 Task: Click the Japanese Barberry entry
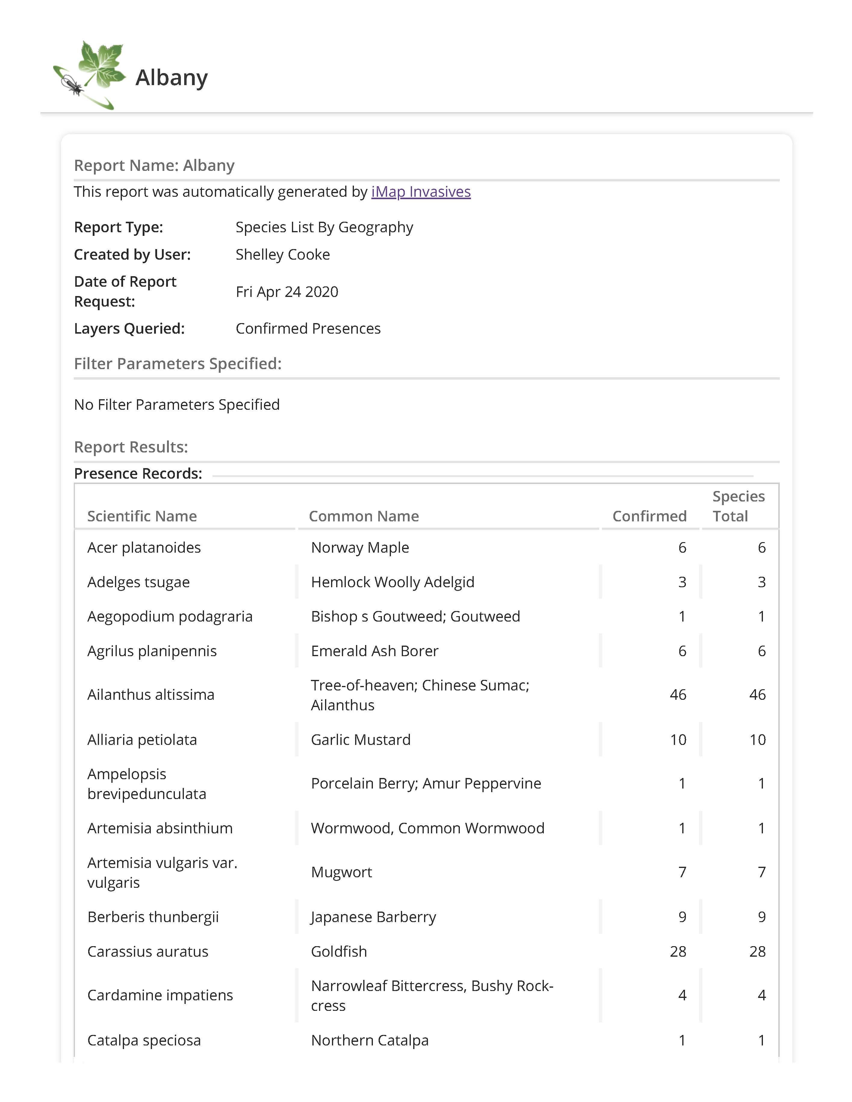pyautogui.click(x=373, y=917)
